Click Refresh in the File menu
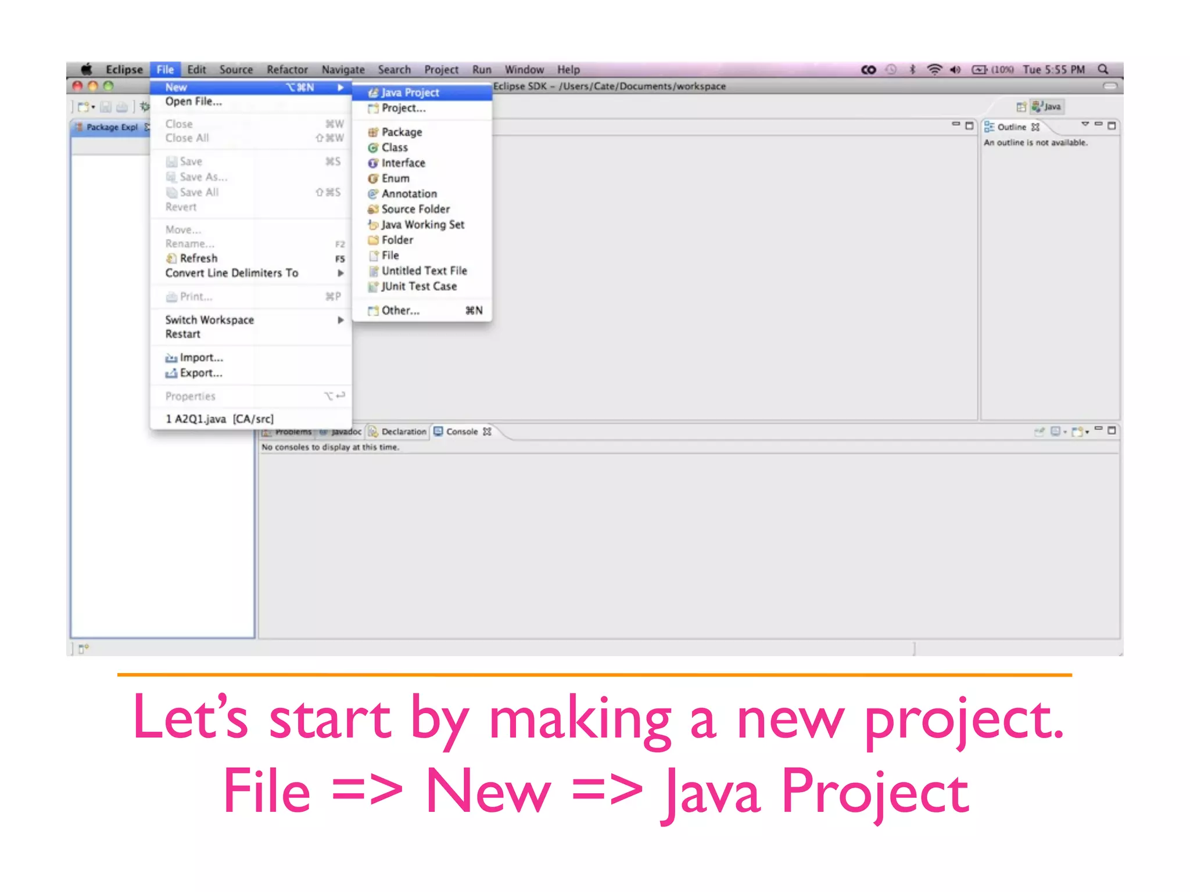1190x892 pixels. 198,258
